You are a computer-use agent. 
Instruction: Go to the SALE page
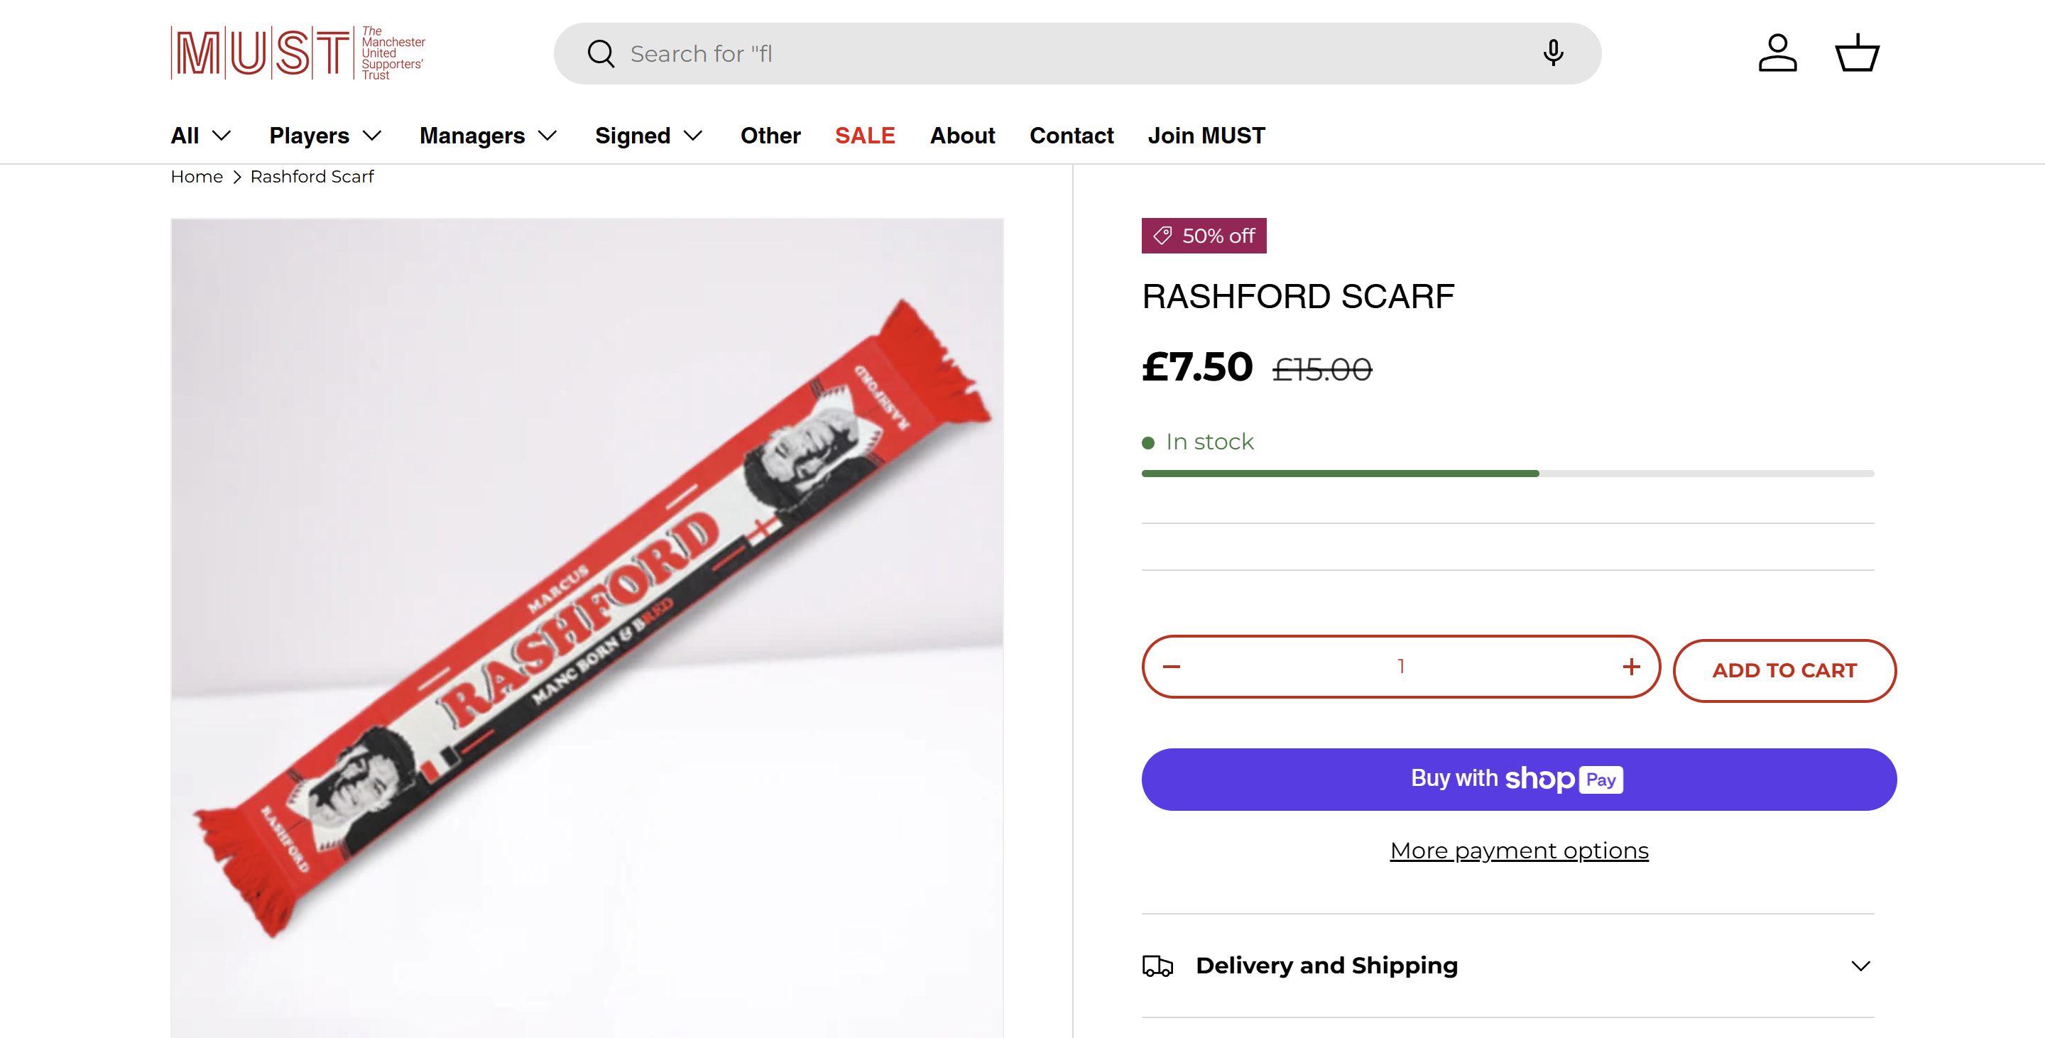(x=865, y=136)
